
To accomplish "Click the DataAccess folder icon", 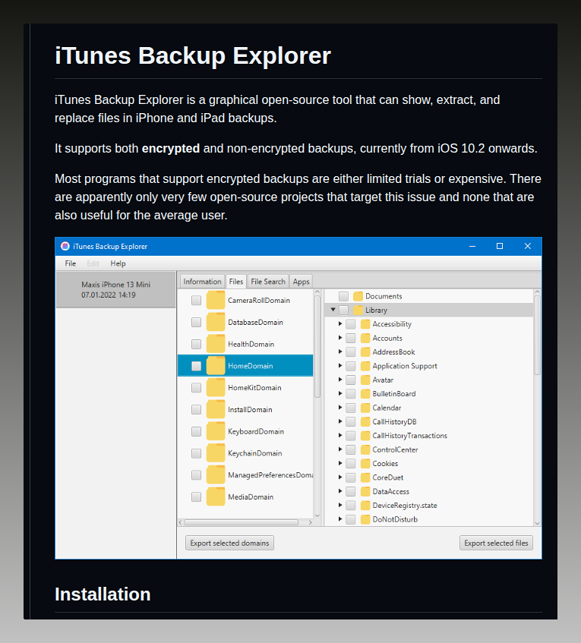I will click(365, 491).
